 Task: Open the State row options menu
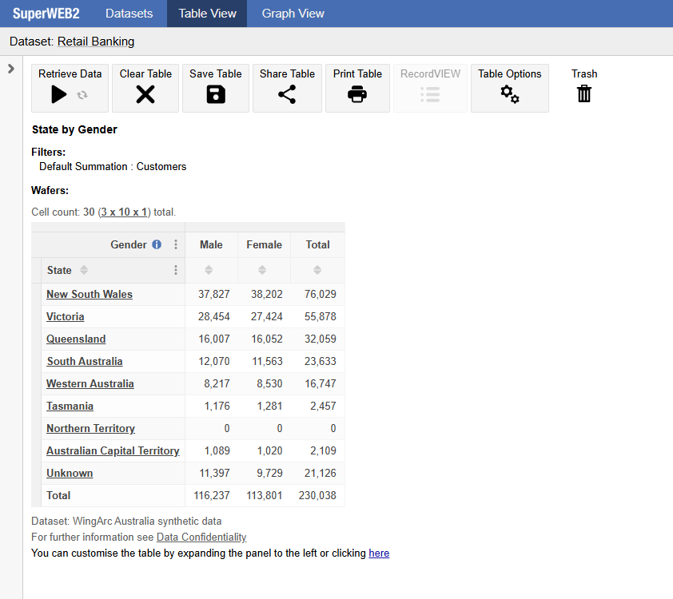(x=175, y=270)
